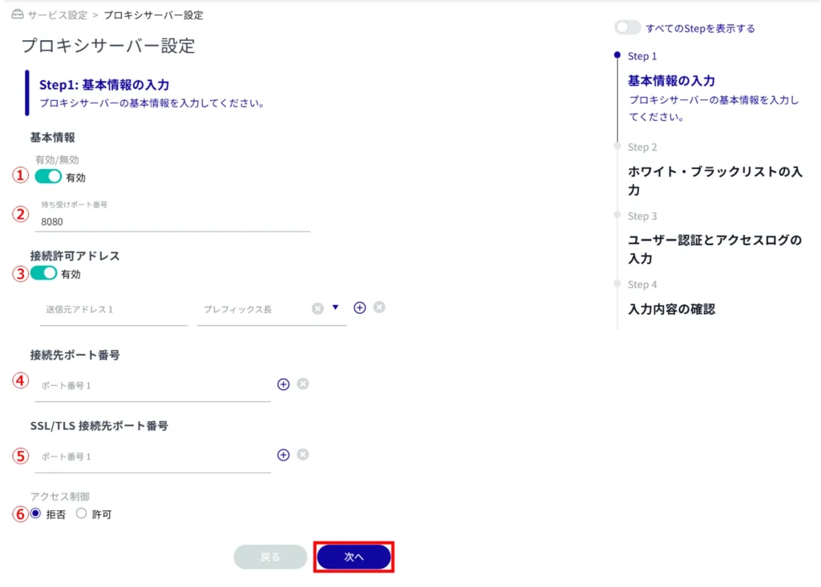Image resolution: width=821 pixels, height=587 pixels.
Task: Click the add icon beside the source address row
Action: pyautogui.click(x=360, y=308)
